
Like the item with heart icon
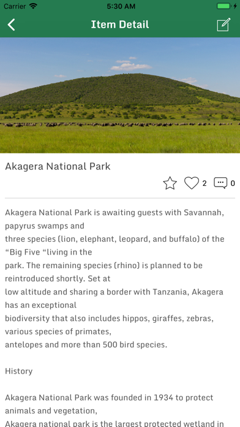[x=192, y=183]
